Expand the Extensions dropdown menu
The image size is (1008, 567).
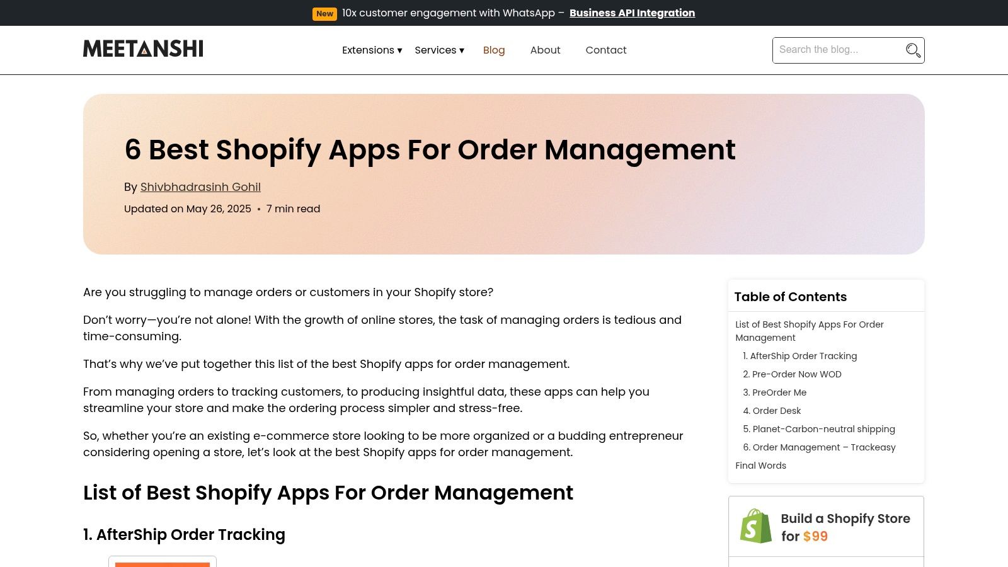372,50
